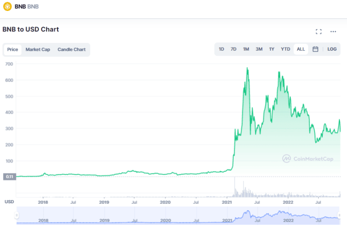The height and width of the screenshot is (228, 347).
Task: Select the 1M time range
Action: pyautogui.click(x=246, y=49)
